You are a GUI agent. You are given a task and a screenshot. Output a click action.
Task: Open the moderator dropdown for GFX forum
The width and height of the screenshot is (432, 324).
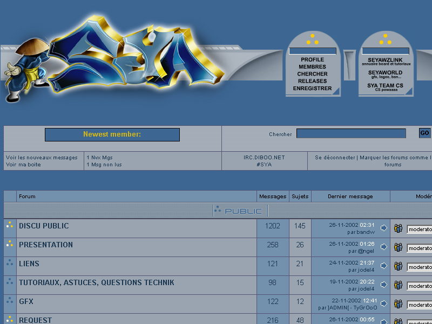point(420,305)
